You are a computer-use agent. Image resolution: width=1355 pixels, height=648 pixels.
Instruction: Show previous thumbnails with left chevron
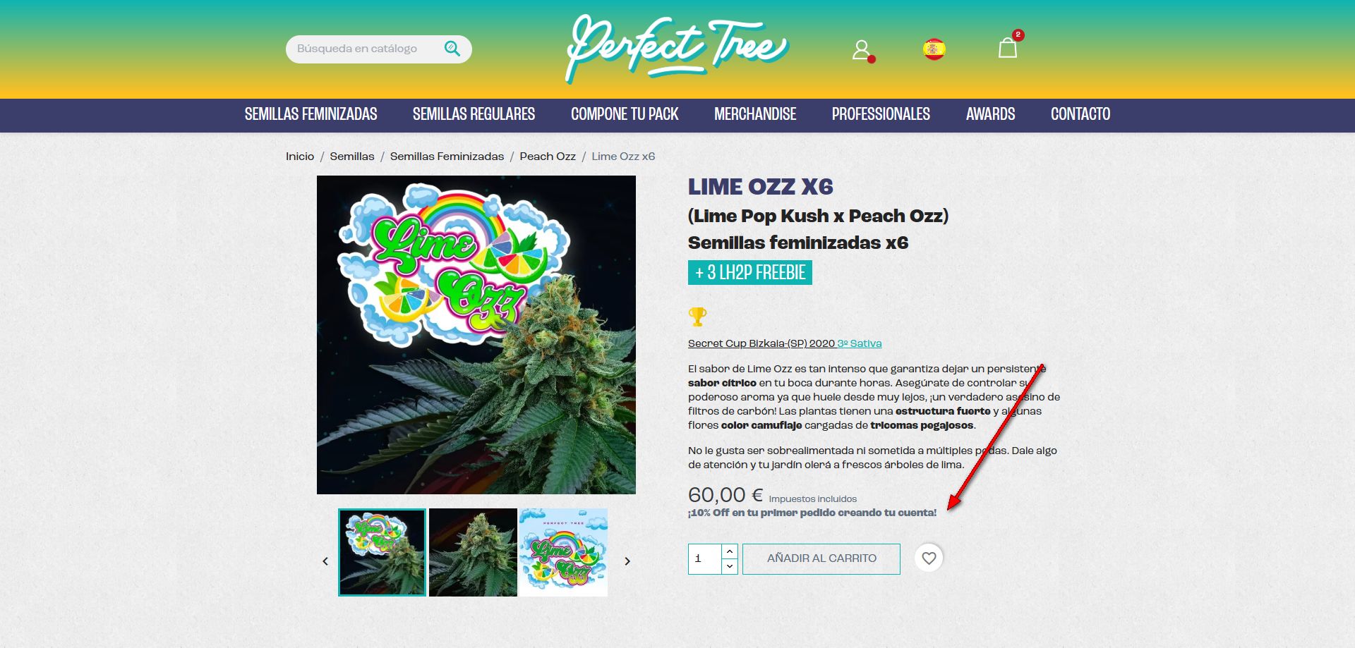[325, 561]
